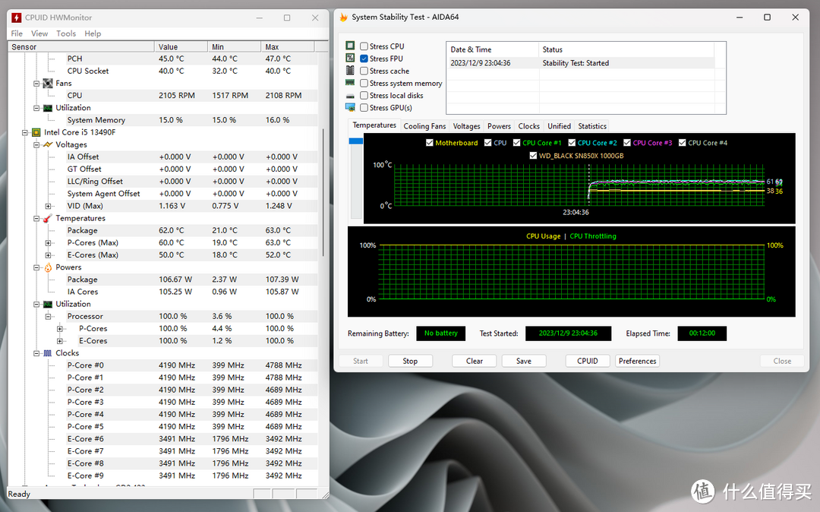
Task: Click the HWMonitor vertical scrollbar
Action: click(323, 192)
